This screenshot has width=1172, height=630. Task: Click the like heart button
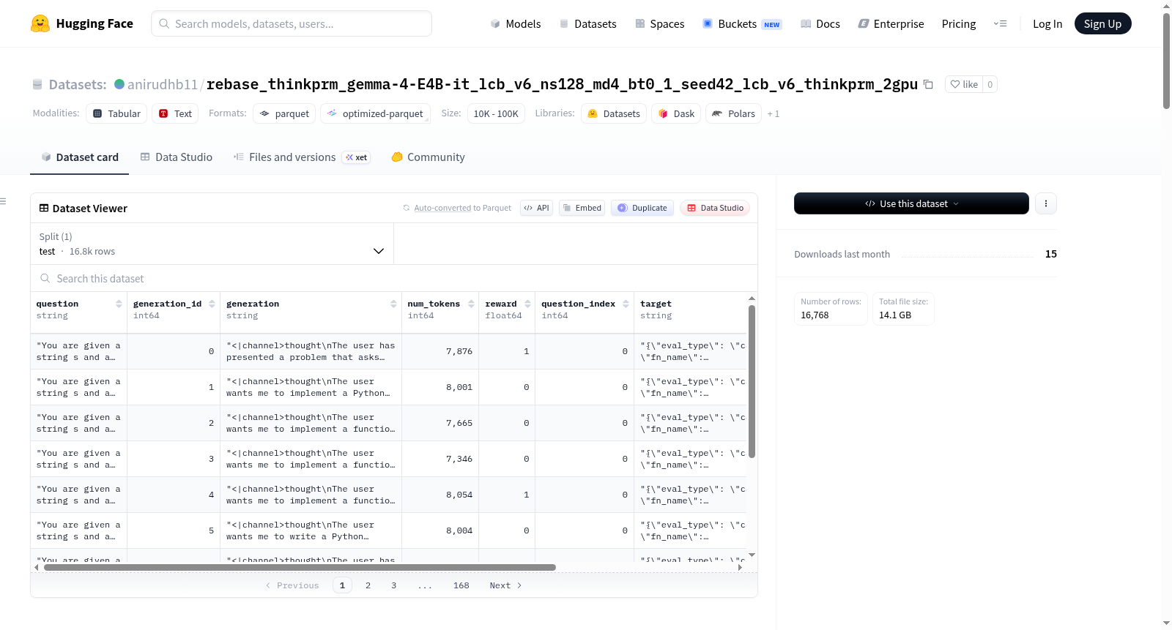point(964,84)
